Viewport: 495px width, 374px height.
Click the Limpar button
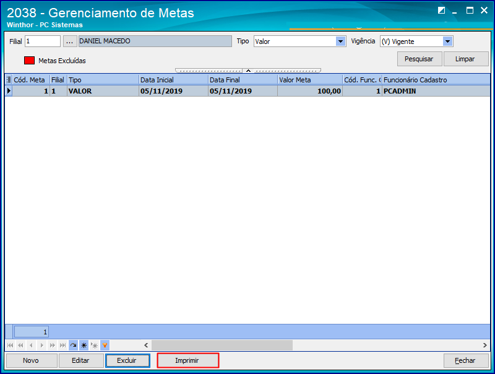pos(465,59)
